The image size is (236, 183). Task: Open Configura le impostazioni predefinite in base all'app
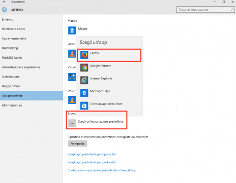[102, 170]
